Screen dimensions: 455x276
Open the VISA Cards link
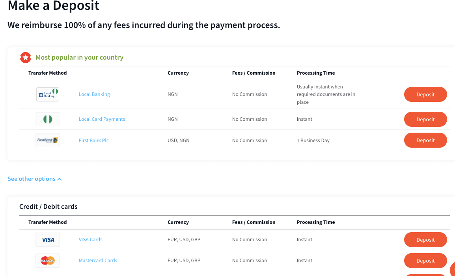coord(91,239)
